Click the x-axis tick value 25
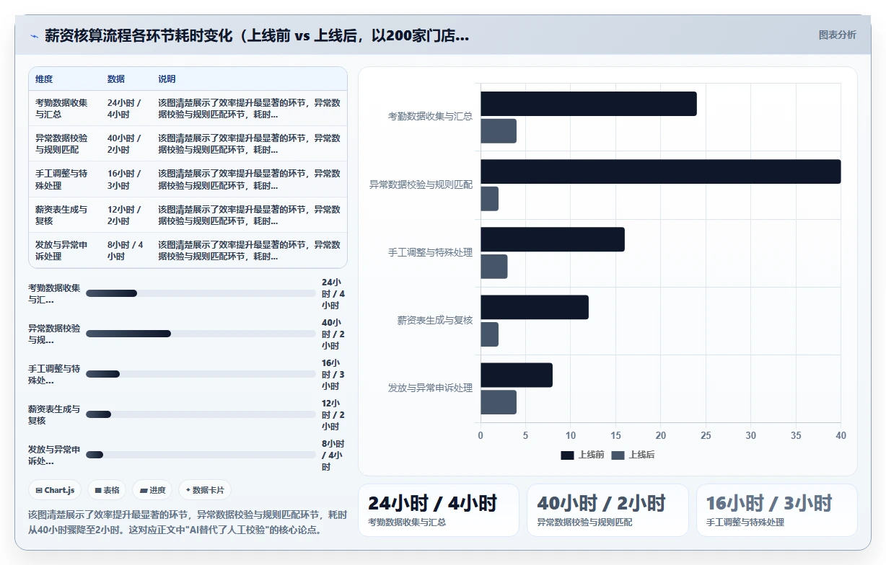Image resolution: width=886 pixels, height=565 pixels. tap(706, 435)
